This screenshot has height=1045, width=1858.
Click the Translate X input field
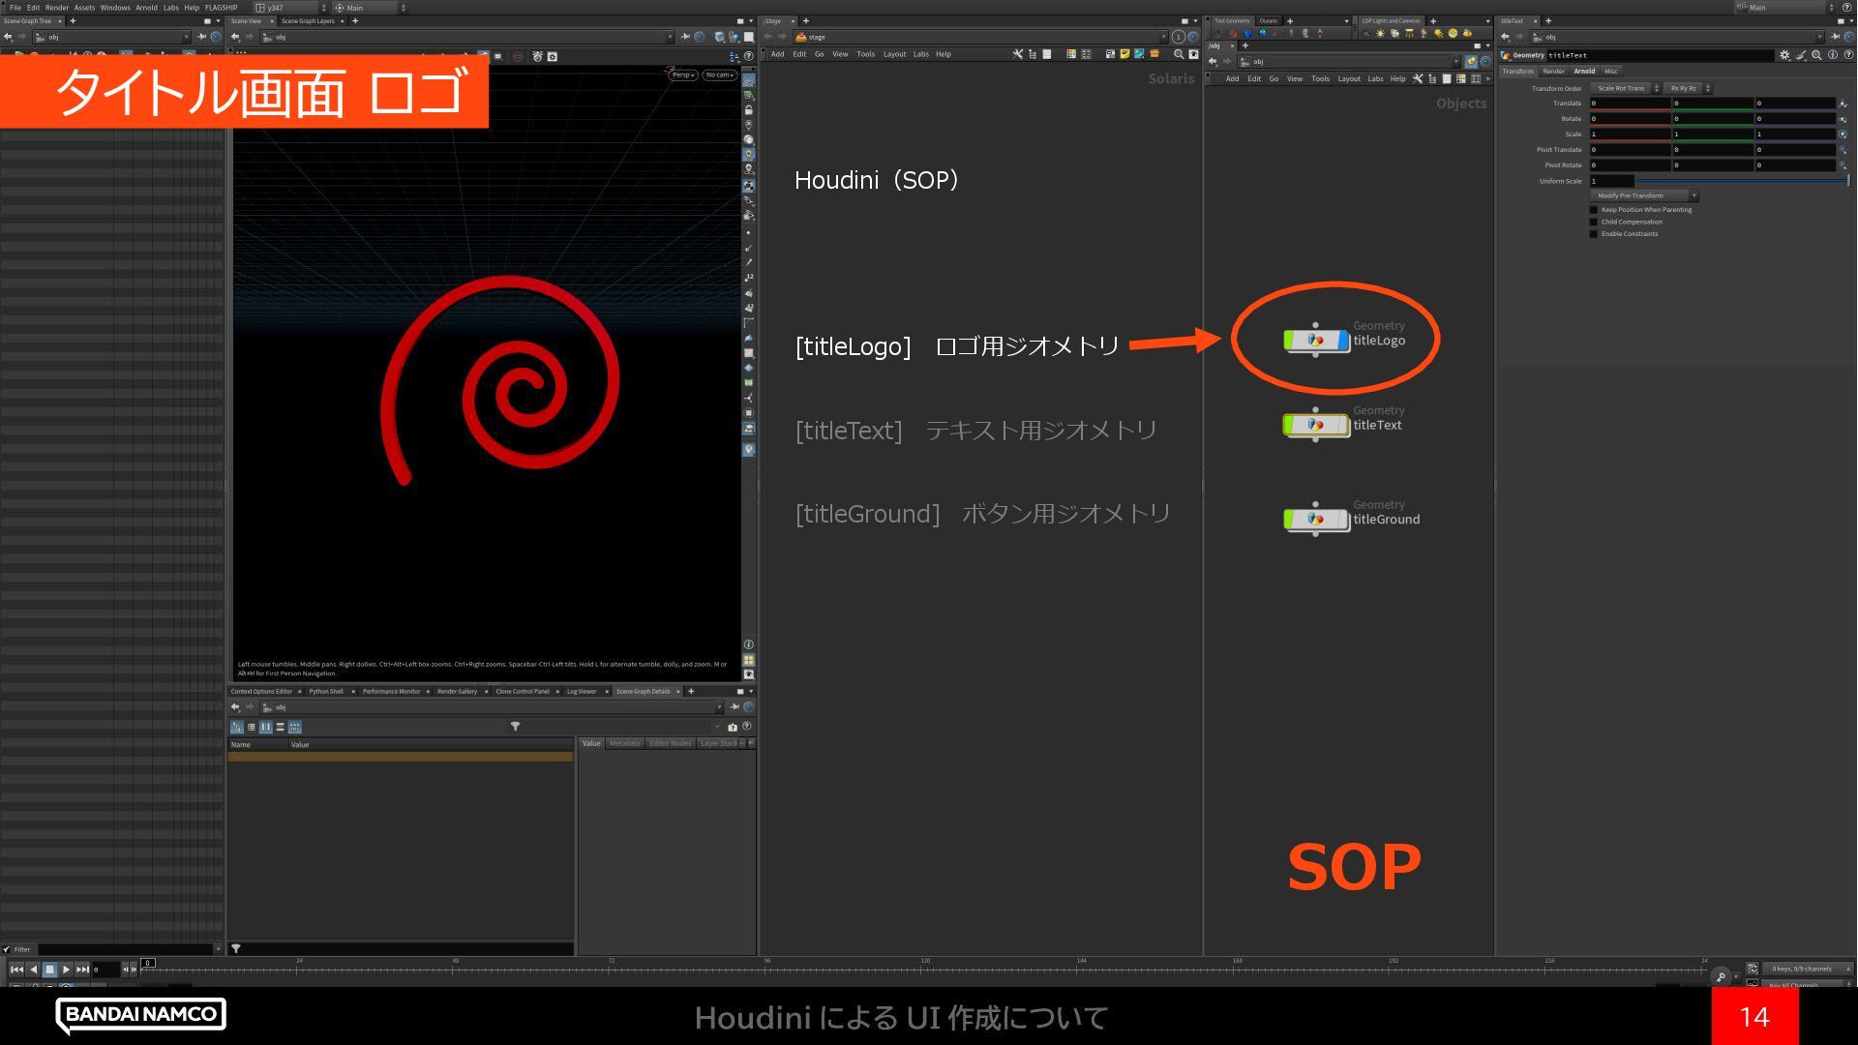[x=1630, y=104]
